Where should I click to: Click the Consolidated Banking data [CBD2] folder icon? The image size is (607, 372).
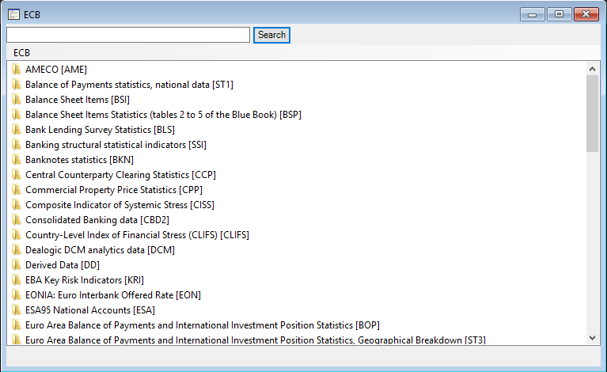pyautogui.click(x=17, y=220)
